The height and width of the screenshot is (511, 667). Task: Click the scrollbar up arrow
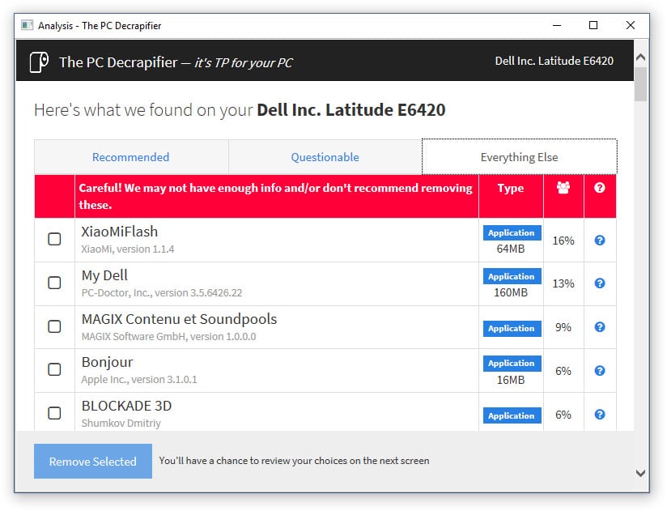pos(640,57)
